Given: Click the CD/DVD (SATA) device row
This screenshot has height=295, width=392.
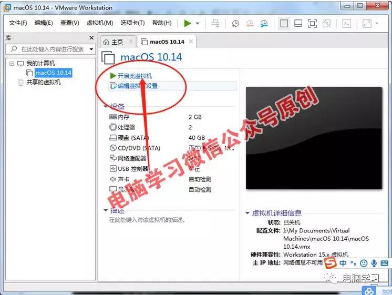Looking at the screenshot, I should [172, 148].
